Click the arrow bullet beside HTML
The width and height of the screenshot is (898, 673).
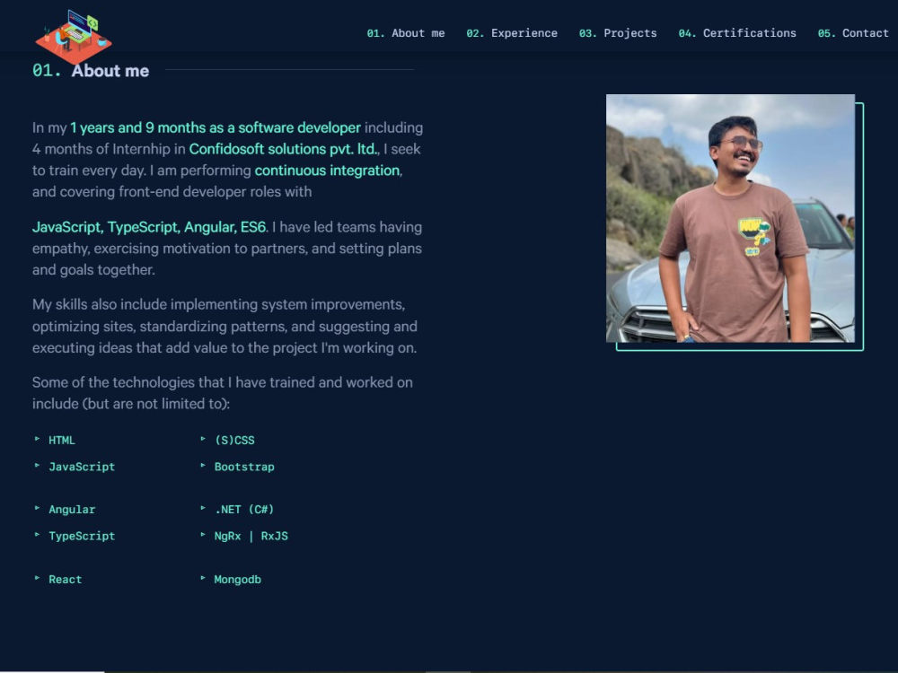click(37, 439)
